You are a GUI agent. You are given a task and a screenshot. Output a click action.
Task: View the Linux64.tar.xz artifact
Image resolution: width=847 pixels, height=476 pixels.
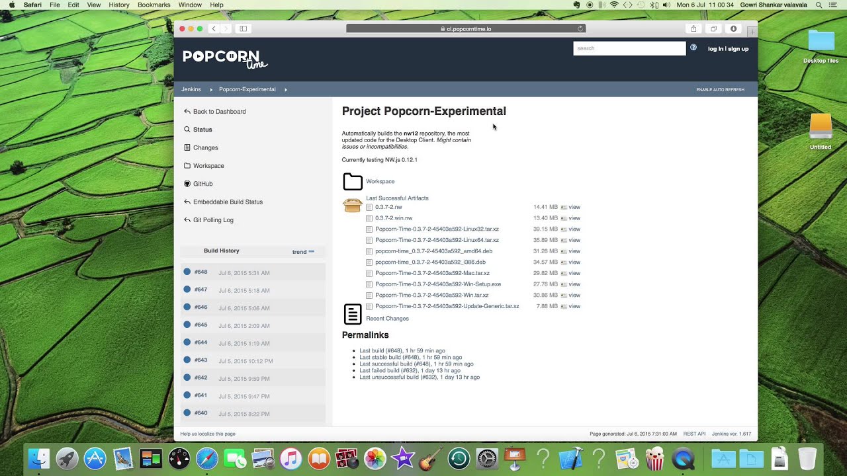[574, 240]
